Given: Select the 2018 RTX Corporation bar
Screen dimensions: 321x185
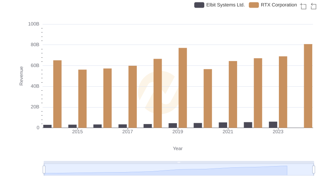Looking at the screenshot, I should pos(158,94).
